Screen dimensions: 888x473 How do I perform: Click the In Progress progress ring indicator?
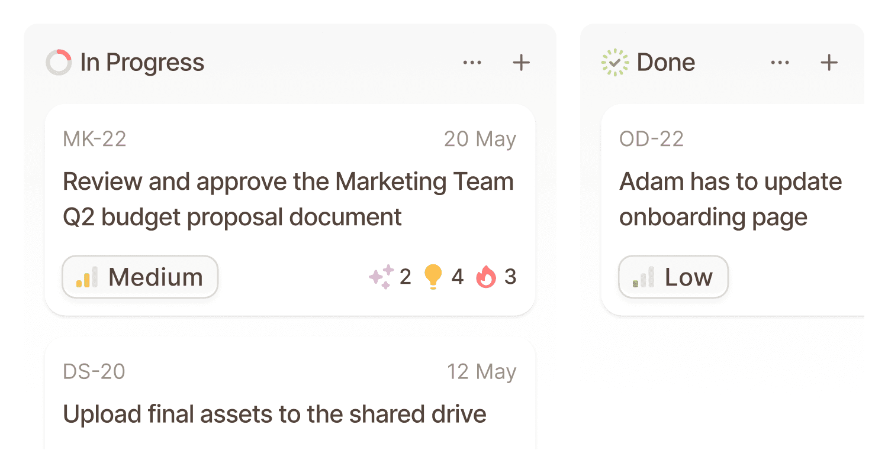(x=59, y=61)
